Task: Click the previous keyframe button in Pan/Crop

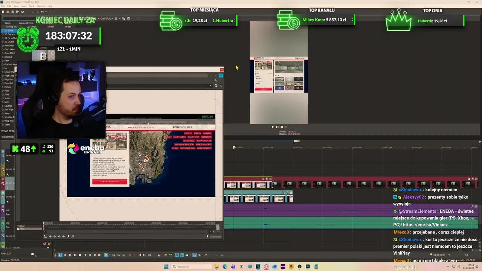Action: click(x=55, y=236)
